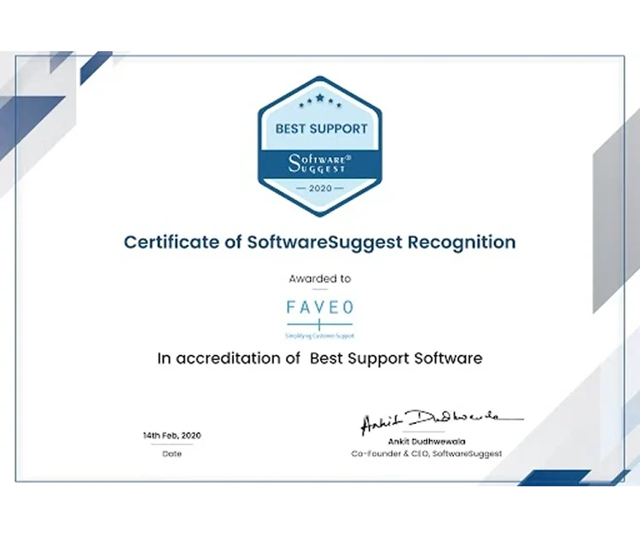Click the 'Software Suggest' banner in badge

320,164
